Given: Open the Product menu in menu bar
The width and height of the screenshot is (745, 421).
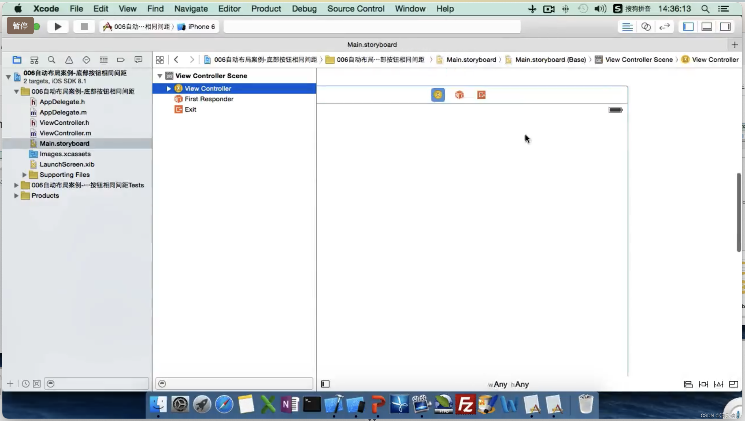Looking at the screenshot, I should click(x=266, y=9).
